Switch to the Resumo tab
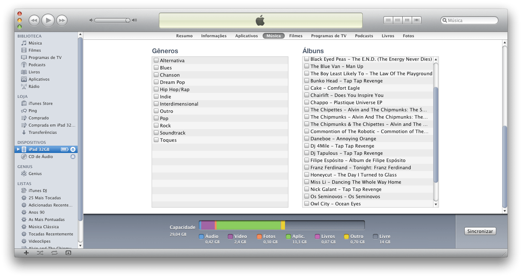Screen dimensions: 522x277 (184, 36)
